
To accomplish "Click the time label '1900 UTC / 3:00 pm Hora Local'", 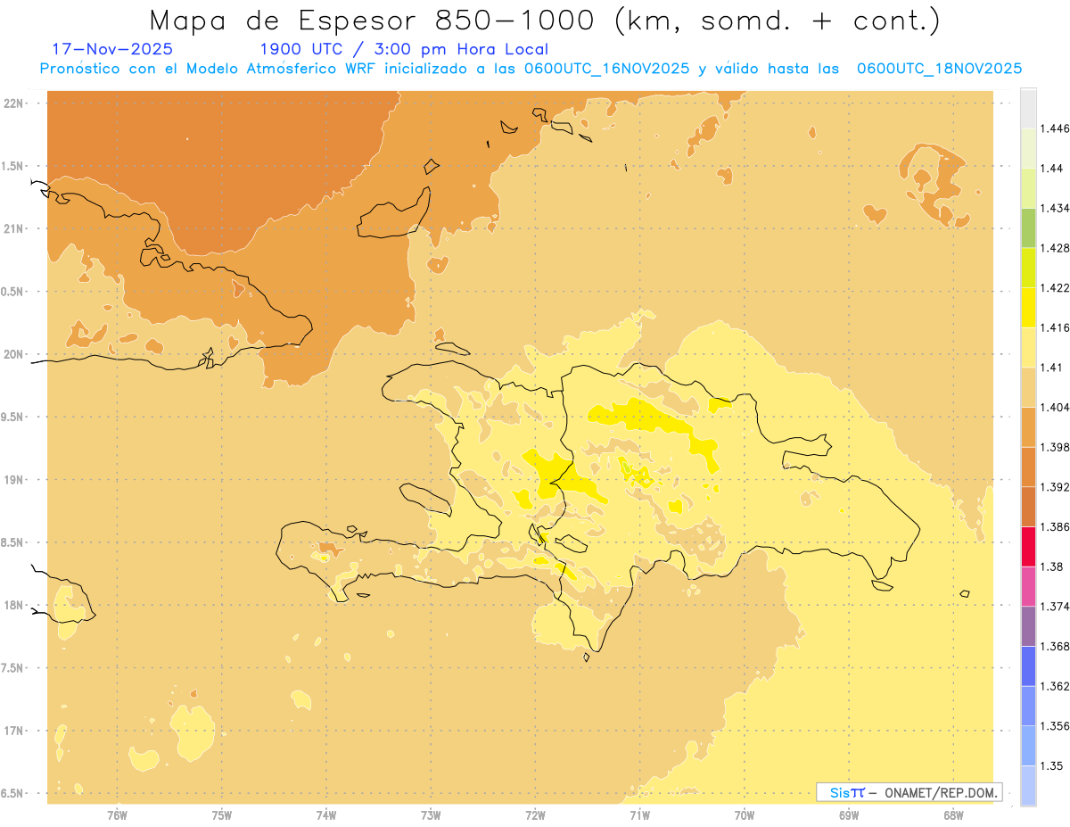I will [x=403, y=49].
